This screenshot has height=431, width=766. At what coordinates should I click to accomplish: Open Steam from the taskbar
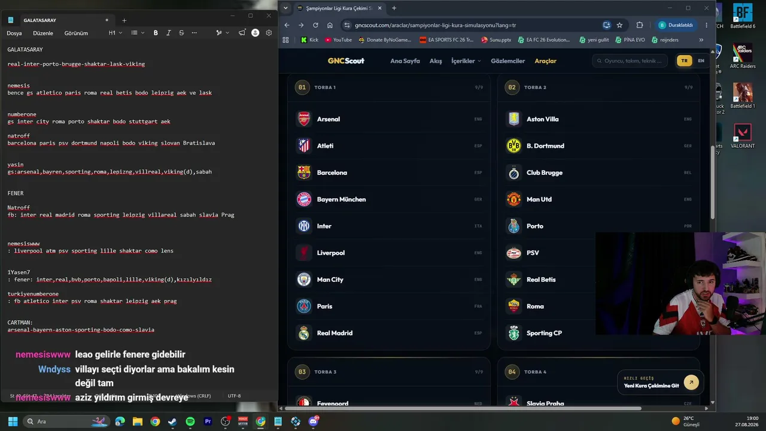click(x=172, y=421)
